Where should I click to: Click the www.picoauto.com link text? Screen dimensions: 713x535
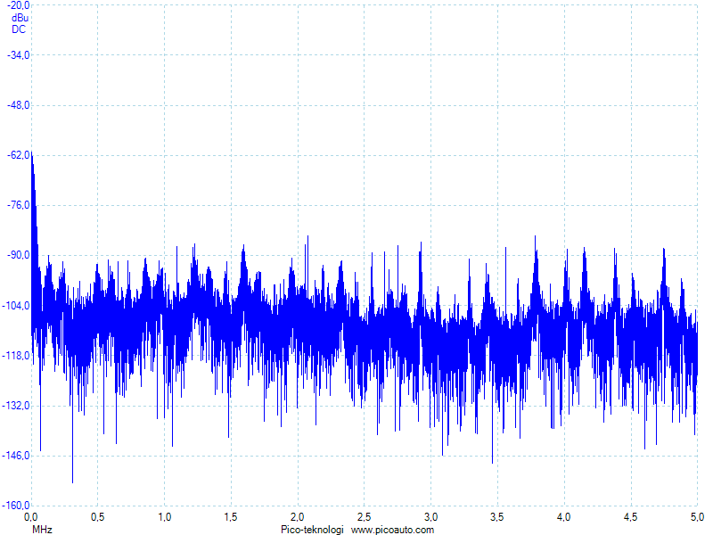(x=392, y=530)
